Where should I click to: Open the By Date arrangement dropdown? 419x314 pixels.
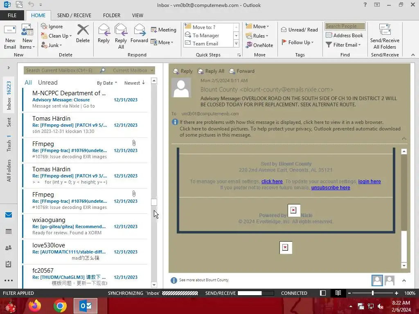(x=107, y=83)
